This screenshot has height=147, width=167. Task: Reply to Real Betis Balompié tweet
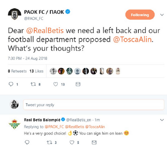pos(27,143)
